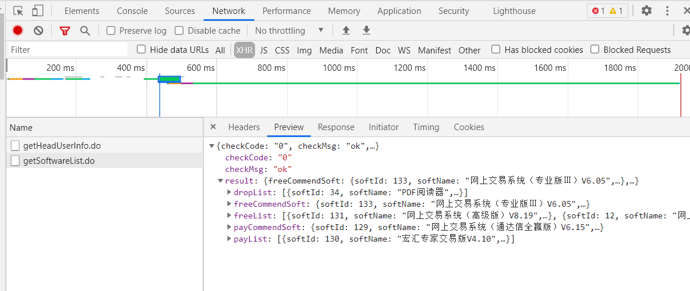Open the No throttling dropdown
Viewport: 690px width, 291px height.
click(x=289, y=30)
